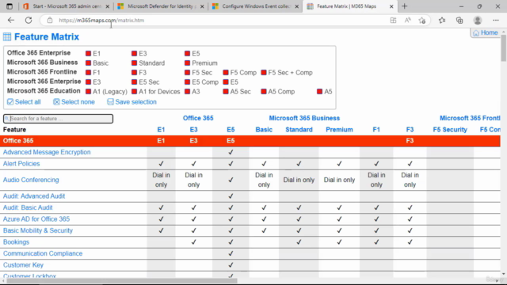Click the vertical page scrollbar

pos(504,48)
